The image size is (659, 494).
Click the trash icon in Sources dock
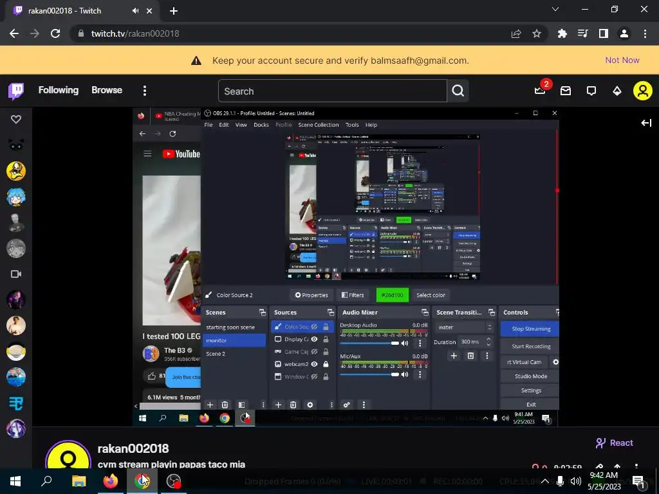tap(293, 405)
